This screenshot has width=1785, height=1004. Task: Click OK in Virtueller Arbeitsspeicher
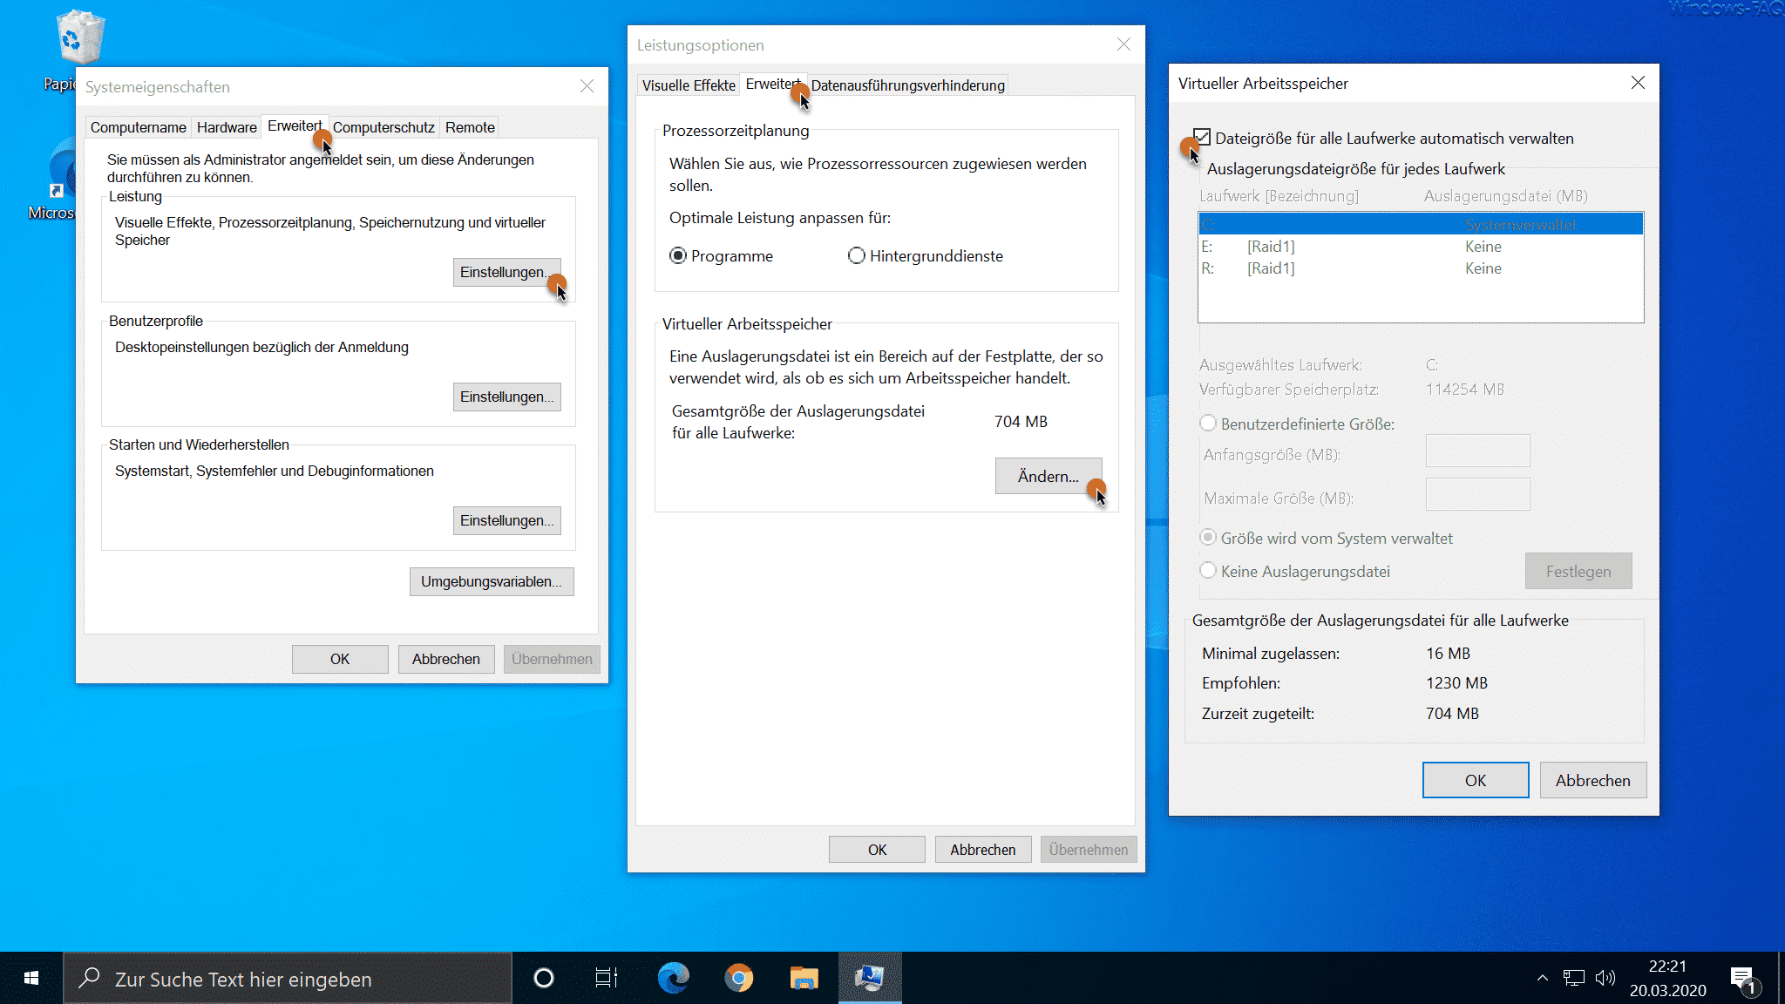[x=1476, y=780]
